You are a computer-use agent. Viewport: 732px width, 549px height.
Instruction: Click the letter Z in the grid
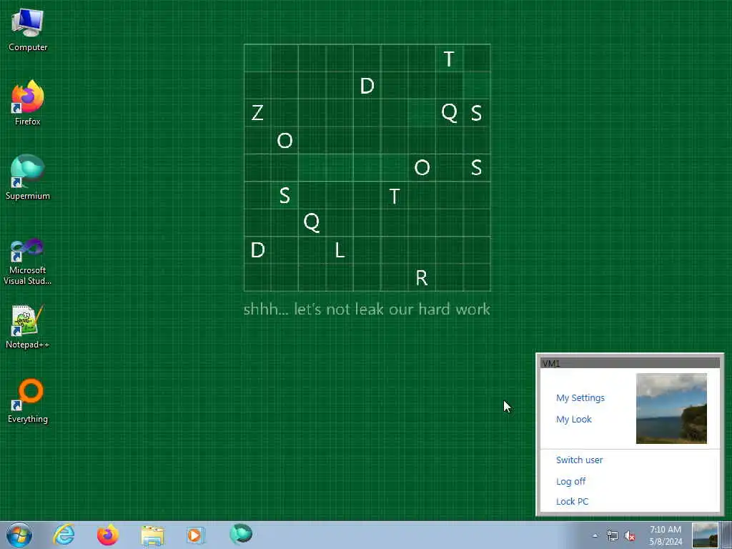click(x=257, y=113)
